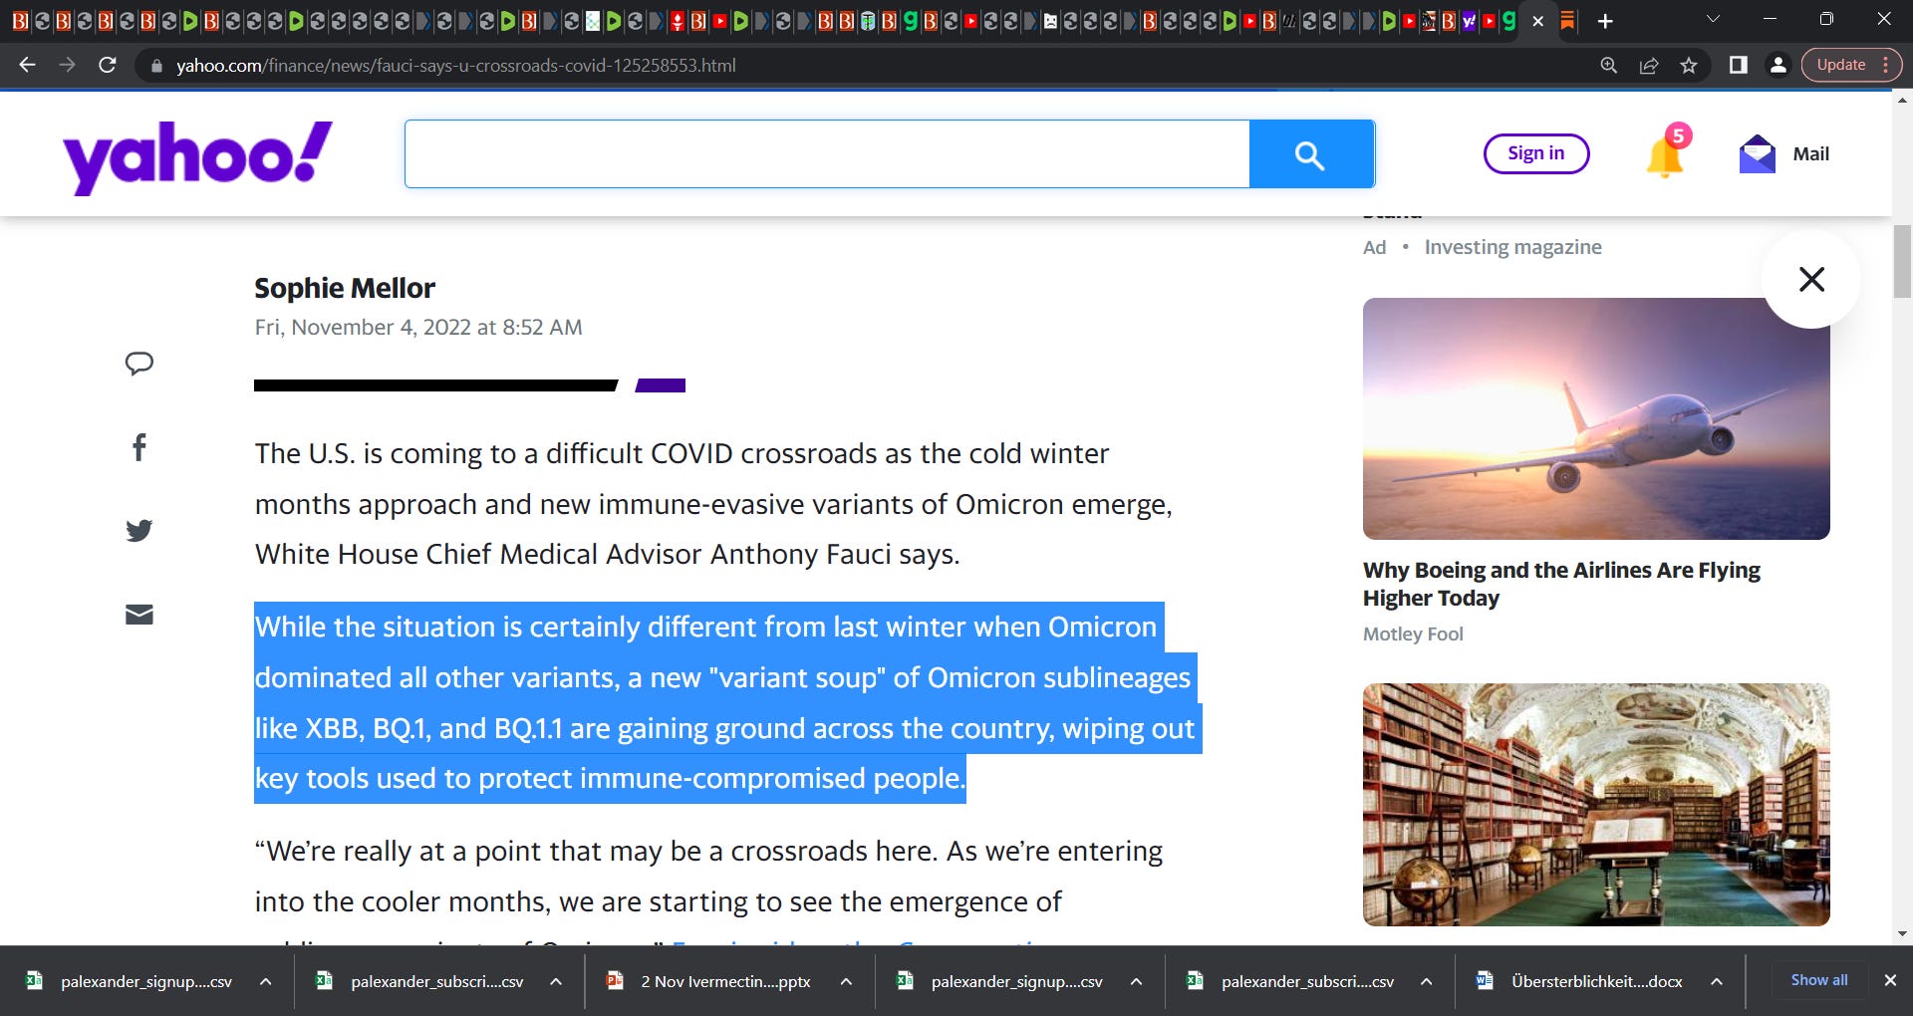Go forward in browser history

pyautogui.click(x=67, y=65)
